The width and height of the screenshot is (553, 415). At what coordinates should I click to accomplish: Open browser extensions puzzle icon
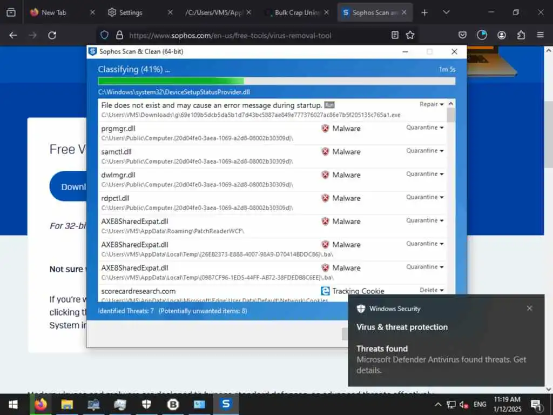tap(521, 35)
